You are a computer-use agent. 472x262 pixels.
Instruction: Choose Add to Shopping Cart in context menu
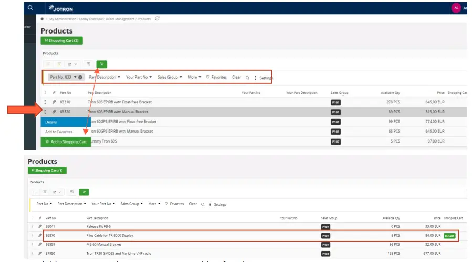[x=66, y=142]
